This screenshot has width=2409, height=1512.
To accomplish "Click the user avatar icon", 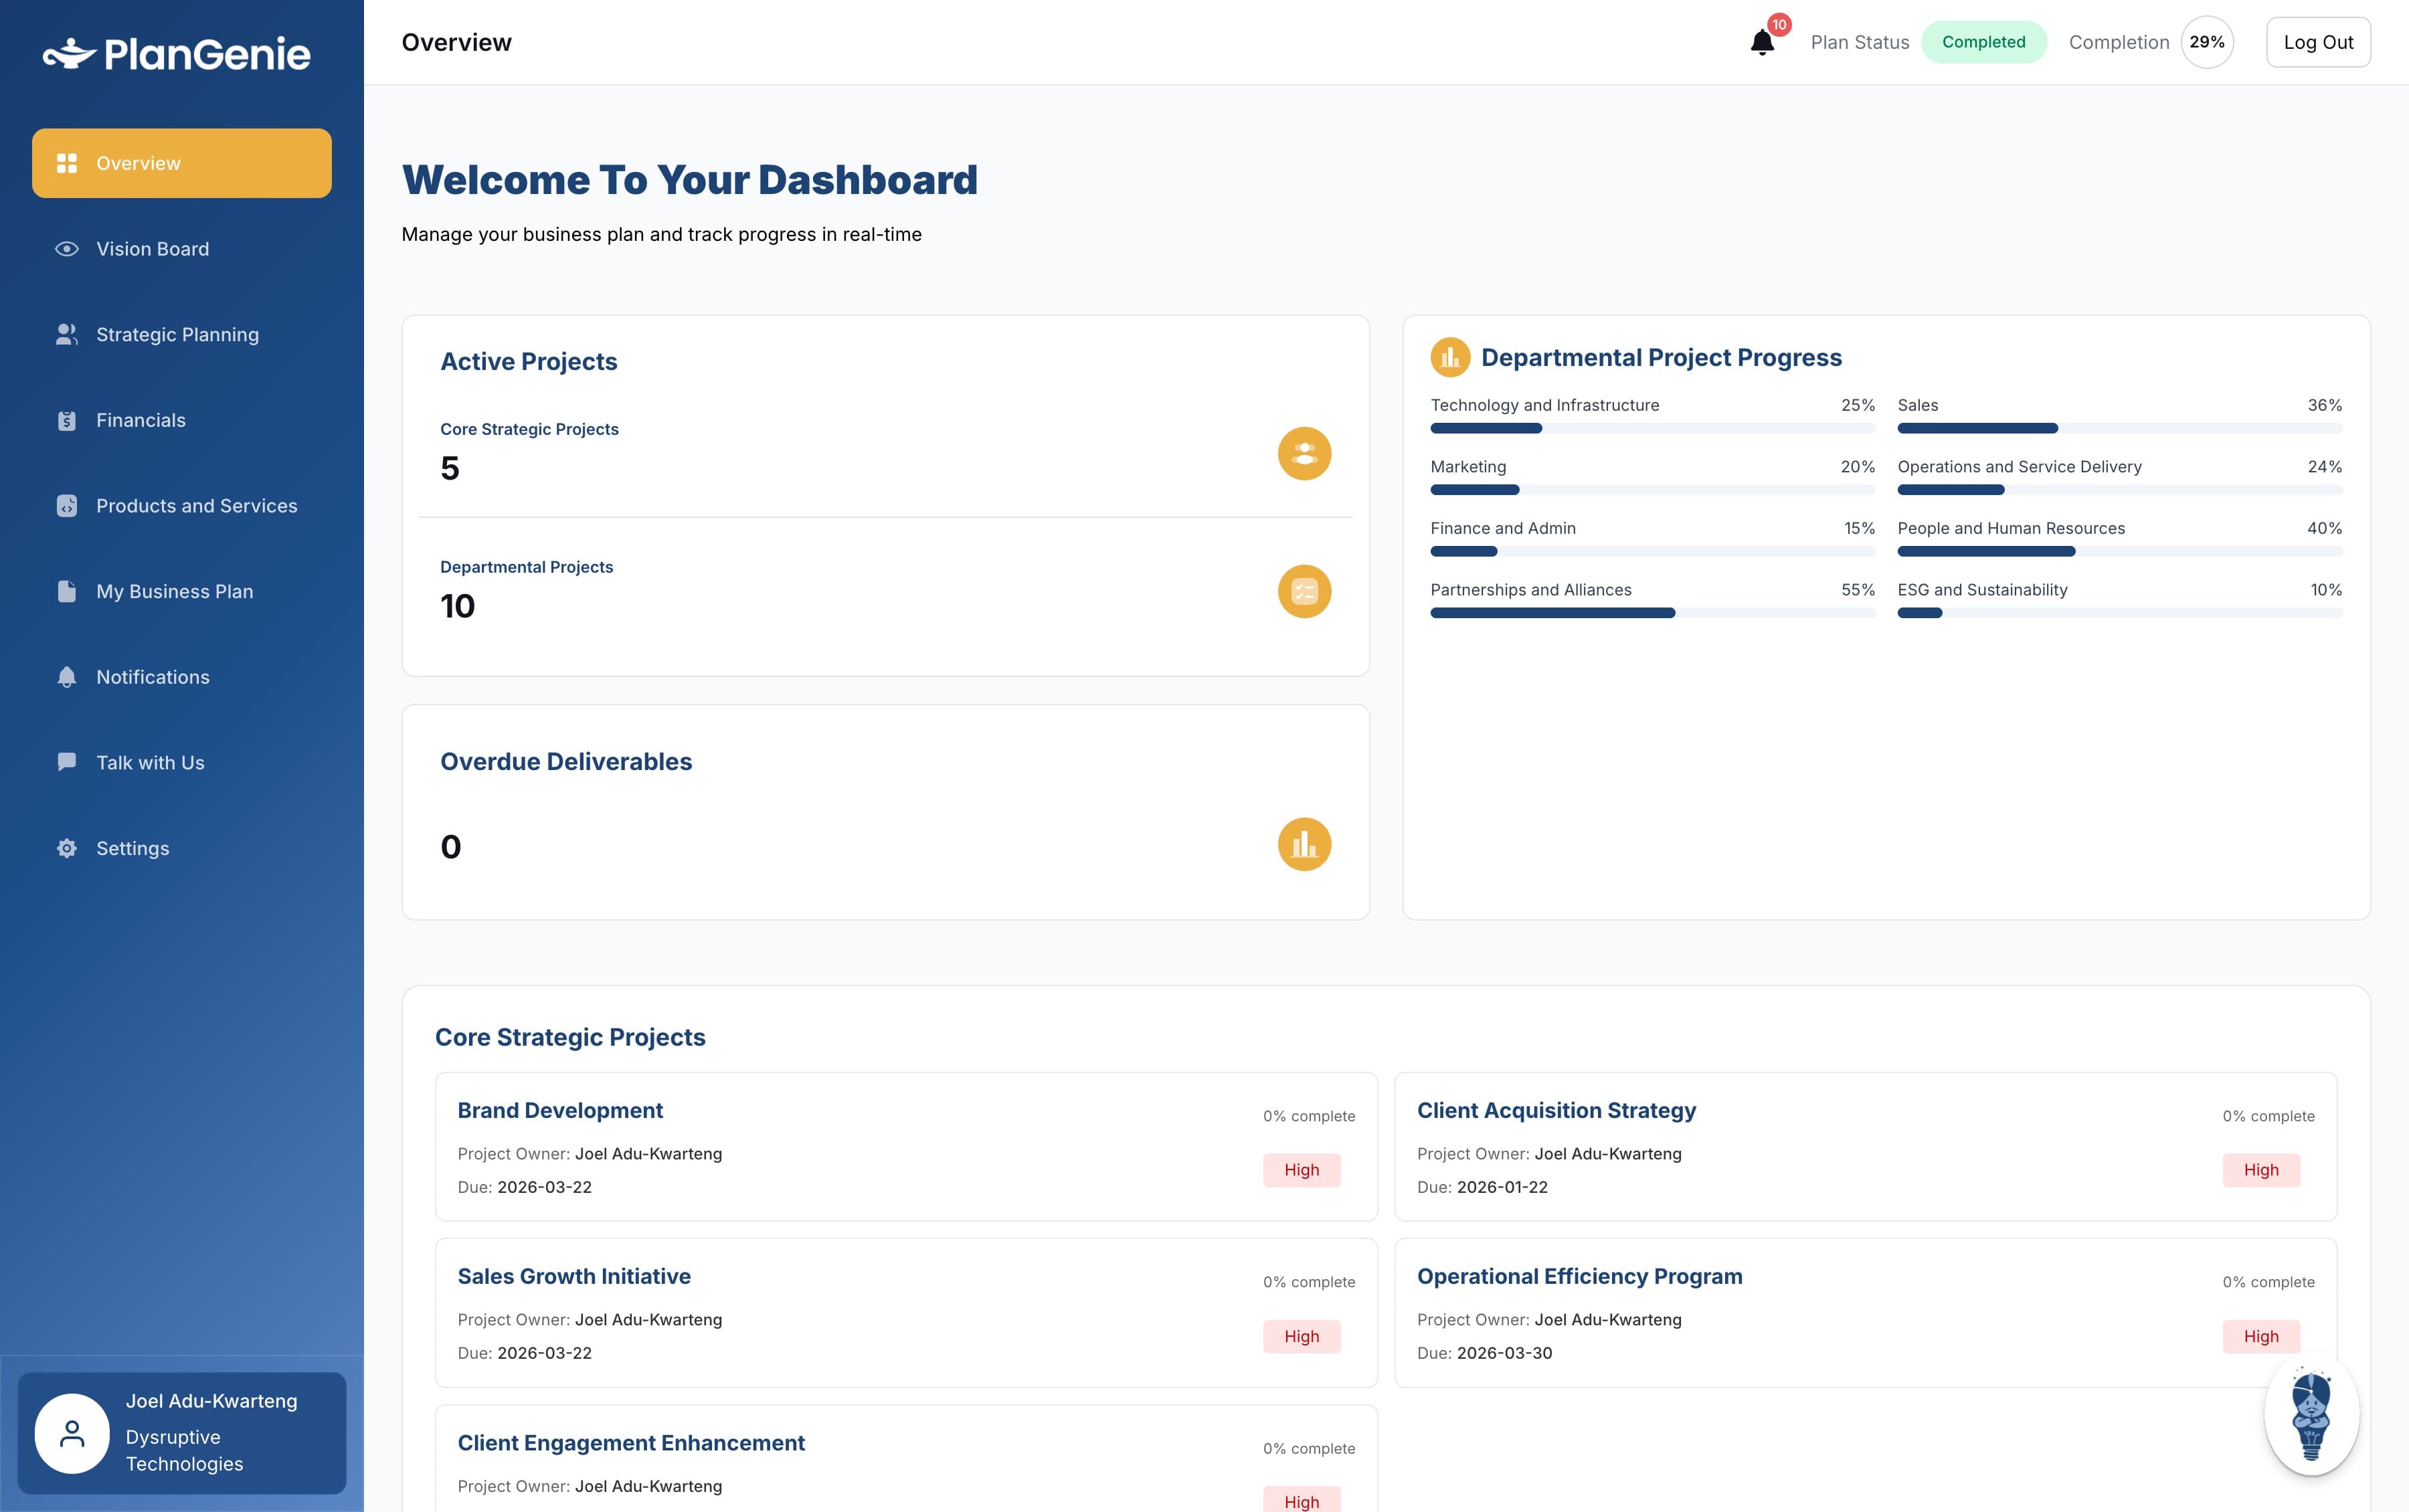I will pos(72,1433).
